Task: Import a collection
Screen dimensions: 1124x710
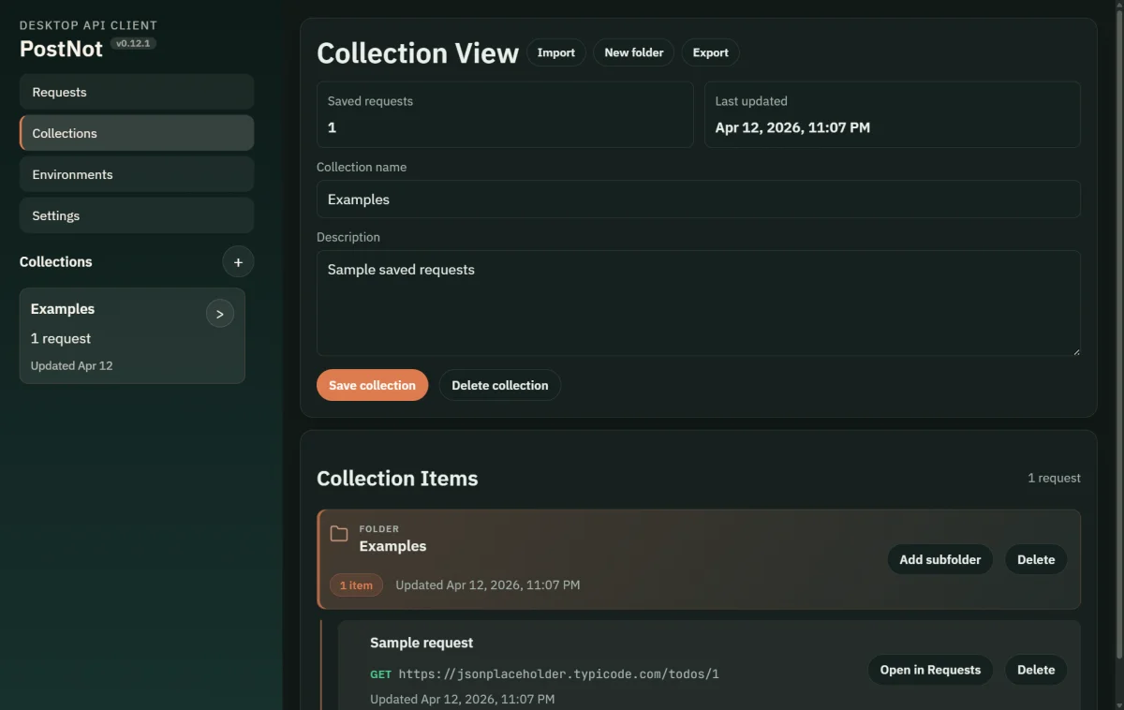Action: (555, 52)
